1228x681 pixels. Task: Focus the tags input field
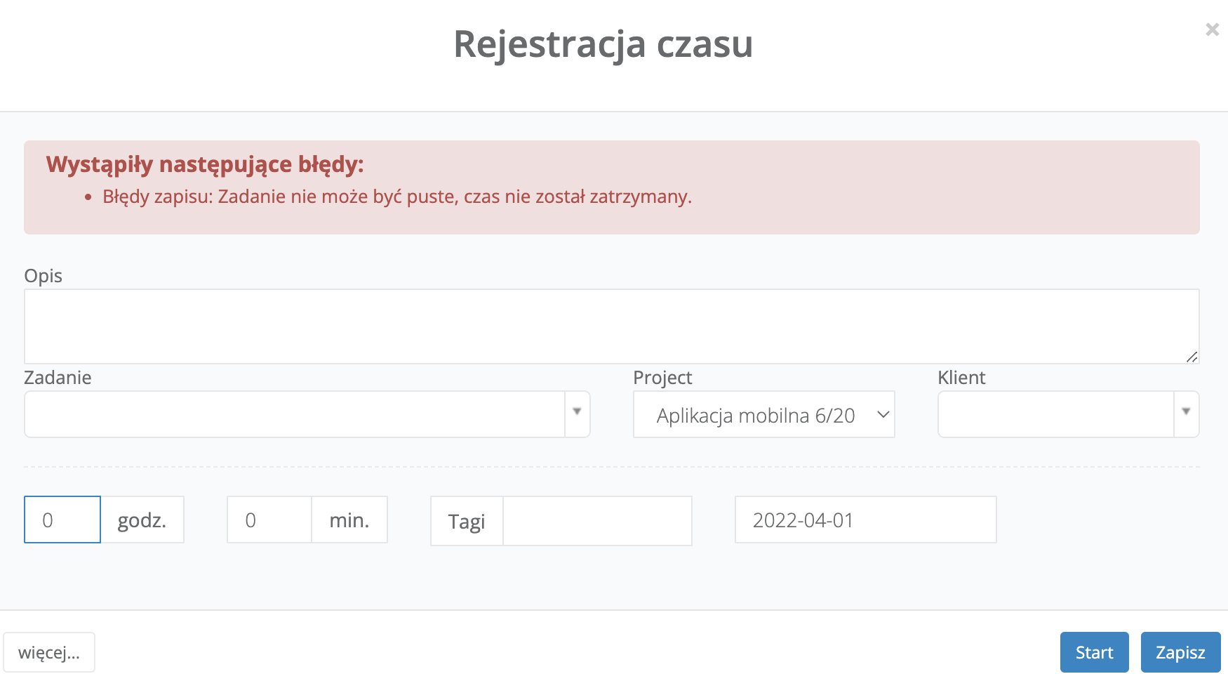click(597, 521)
